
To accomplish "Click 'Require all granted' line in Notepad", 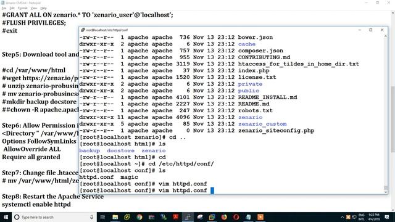I will pos(31,157).
